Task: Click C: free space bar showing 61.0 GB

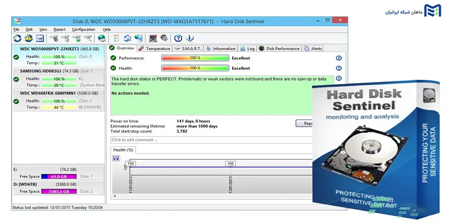Action: pos(59,177)
